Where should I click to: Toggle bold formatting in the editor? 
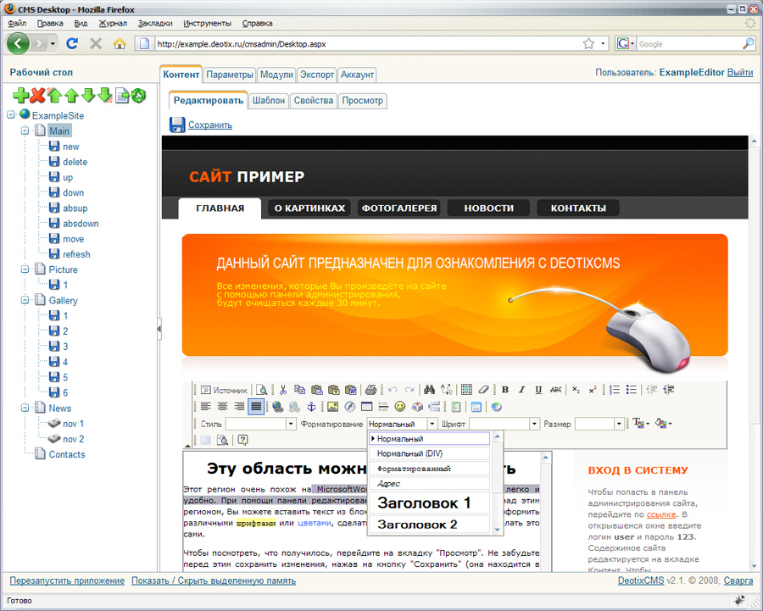(505, 390)
